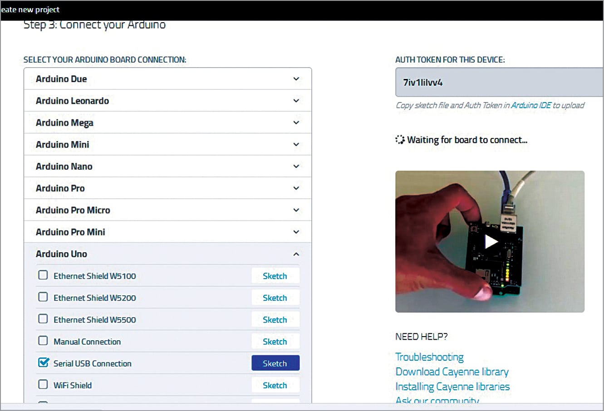The height and width of the screenshot is (411, 604).
Task: Click Sketch for Serial USB Connection
Action: (275, 363)
